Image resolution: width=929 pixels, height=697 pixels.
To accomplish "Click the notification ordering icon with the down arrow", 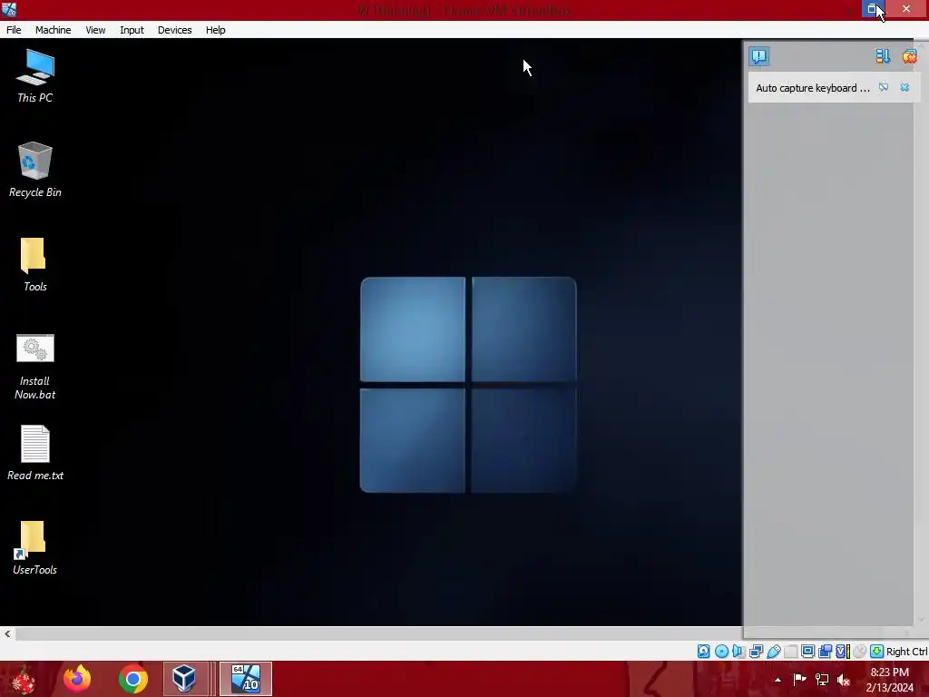I will [x=883, y=56].
